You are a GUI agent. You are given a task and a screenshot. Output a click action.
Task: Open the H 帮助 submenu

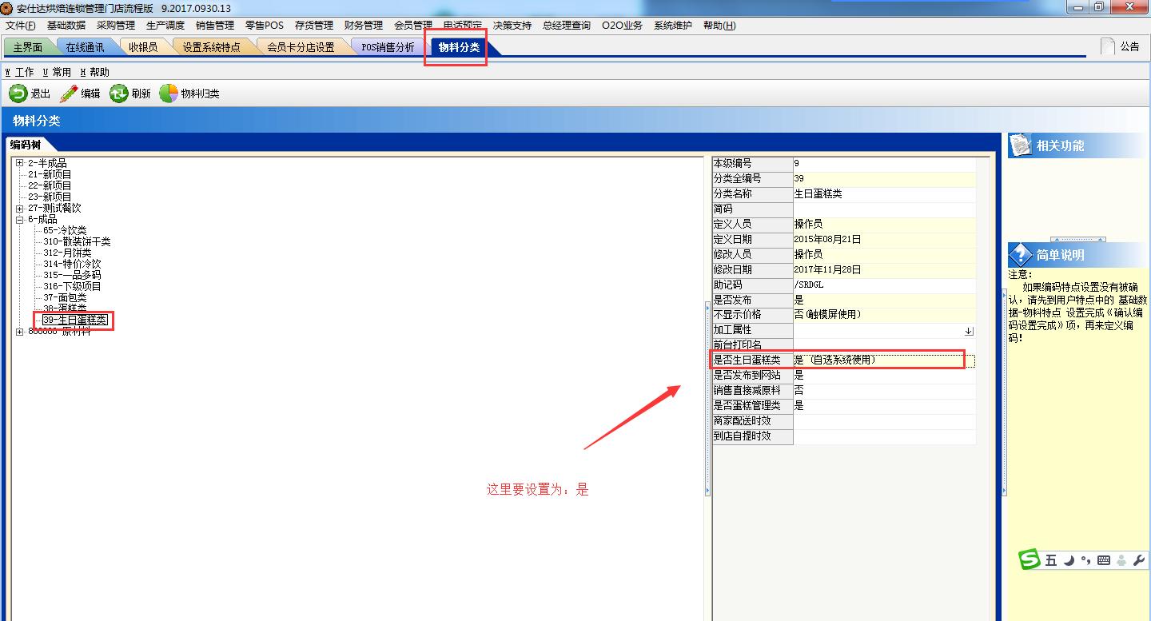tap(94, 72)
